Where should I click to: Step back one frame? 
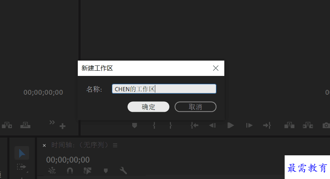[x=212, y=125]
